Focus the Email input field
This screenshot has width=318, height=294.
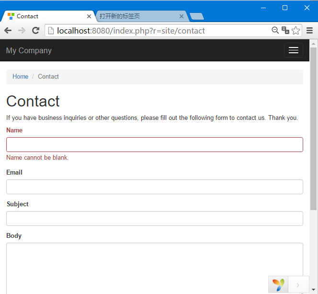coord(155,187)
